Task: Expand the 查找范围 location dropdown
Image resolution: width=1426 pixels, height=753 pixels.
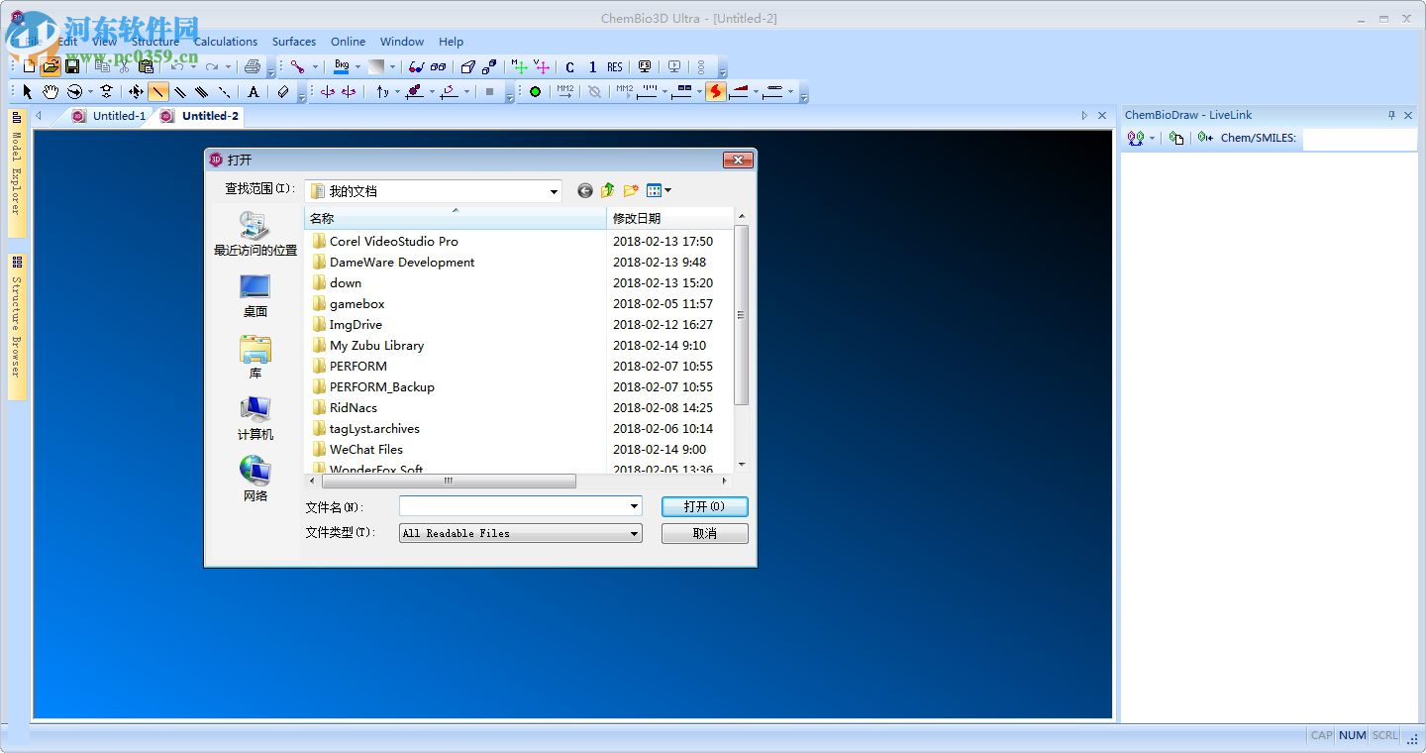Action: click(x=554, y=191)
